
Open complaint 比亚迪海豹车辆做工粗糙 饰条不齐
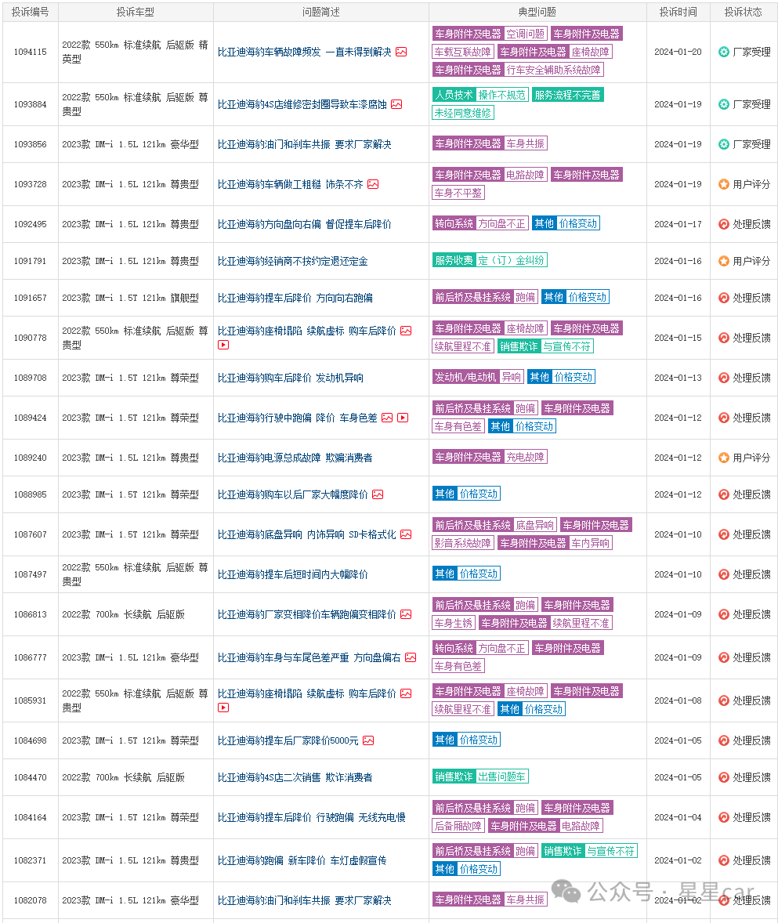tap(290, 184)
